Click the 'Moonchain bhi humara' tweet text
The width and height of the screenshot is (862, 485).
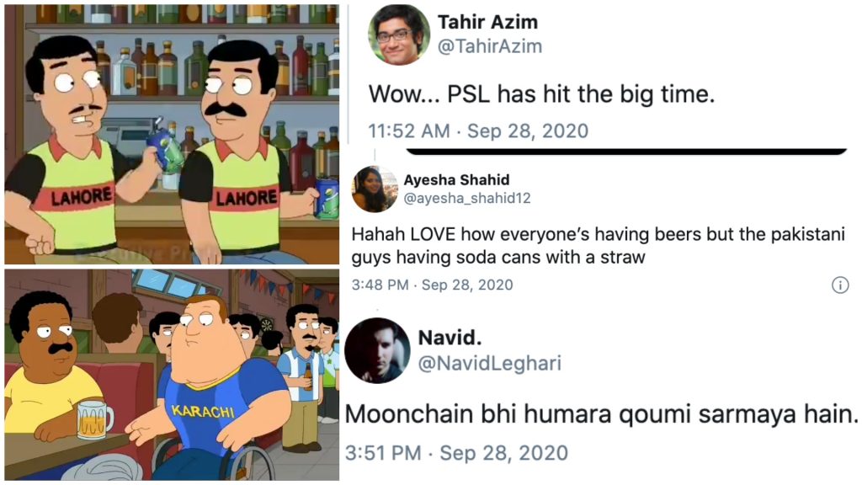601,414
